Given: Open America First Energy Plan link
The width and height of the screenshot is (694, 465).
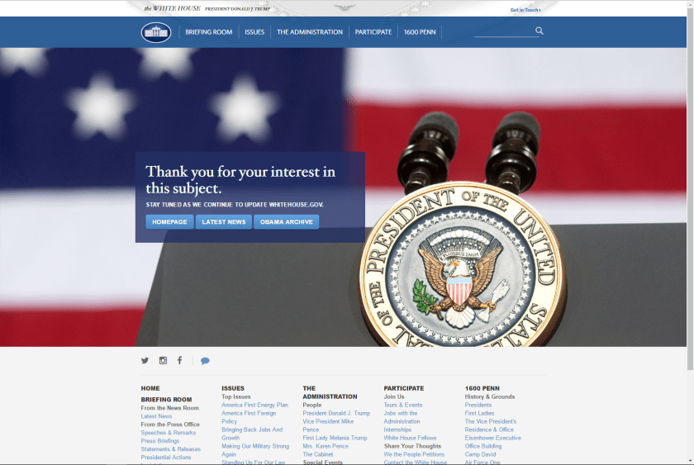Looking at the screenshot, I should [x=254, y=406].
